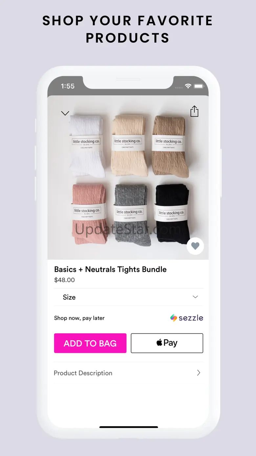The height and width of the screenshot is (456, 256).
Task: Tap the share icon above product image
Action: click(x=194, y=111)
